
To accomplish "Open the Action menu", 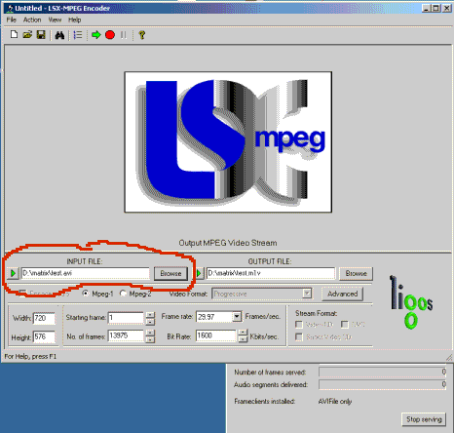I will point(32,20).
